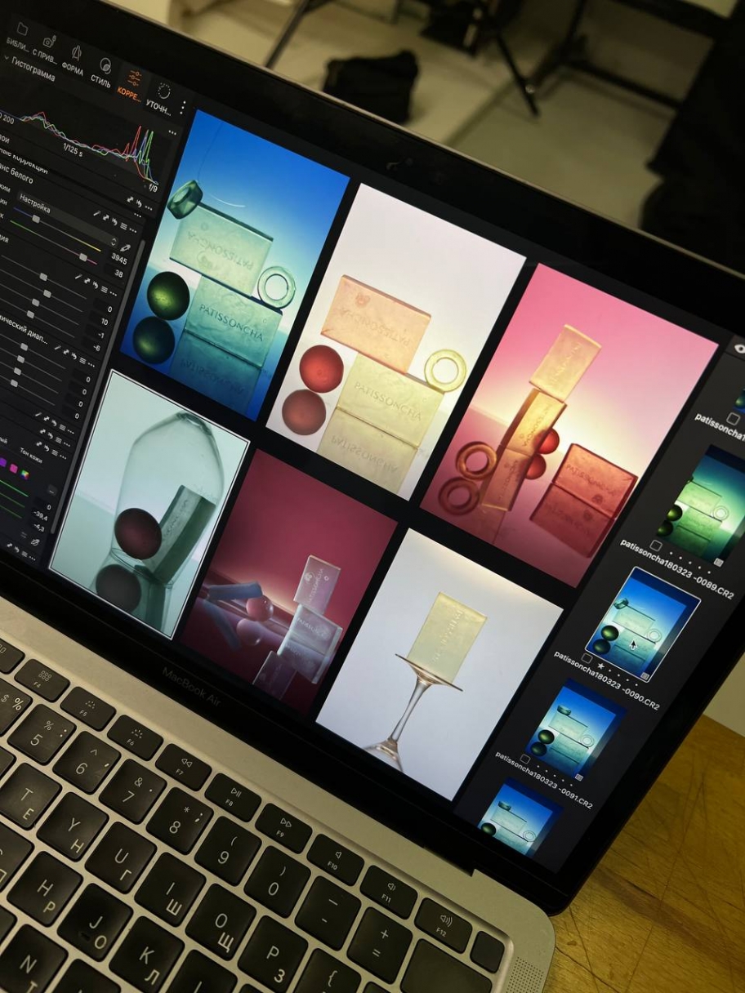Open the Стиль (Style) tool tab
The image size is (745, 993).
104,67
